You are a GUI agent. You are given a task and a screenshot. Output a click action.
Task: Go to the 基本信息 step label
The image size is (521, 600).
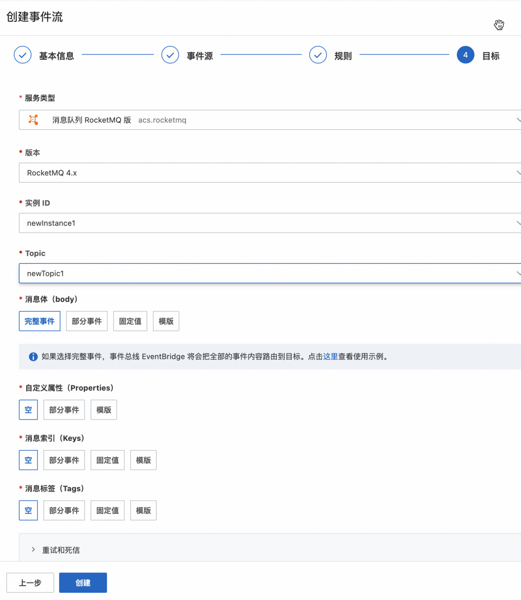click(x=56, y=56)
